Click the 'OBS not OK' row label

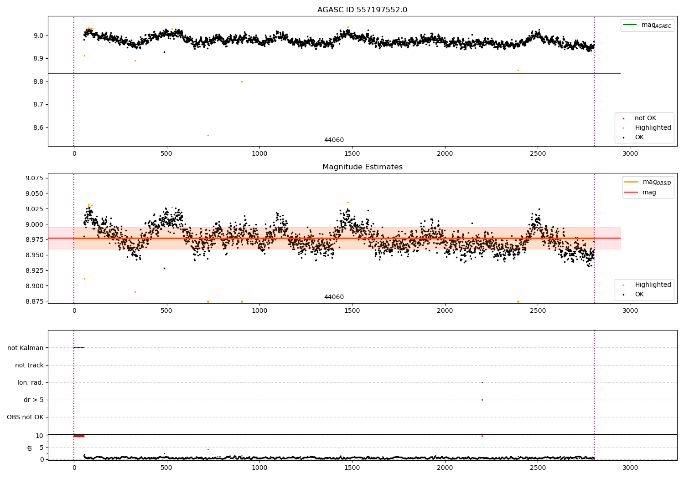25,417
